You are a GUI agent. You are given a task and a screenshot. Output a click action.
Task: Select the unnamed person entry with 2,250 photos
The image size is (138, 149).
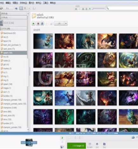tap(13, 23)
